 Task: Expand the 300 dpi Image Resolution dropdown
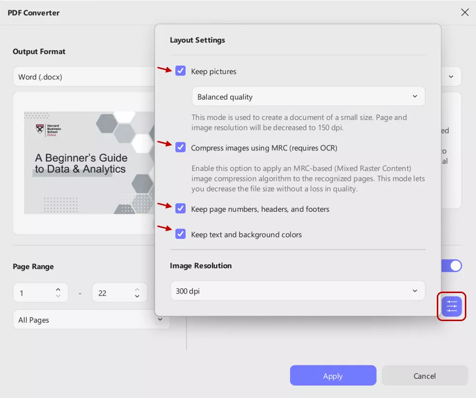(x=297, y=291)
